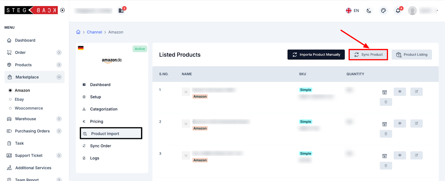Expand Warehouse submenu arrow
445x181 pixels.
(x=59, y=119)
